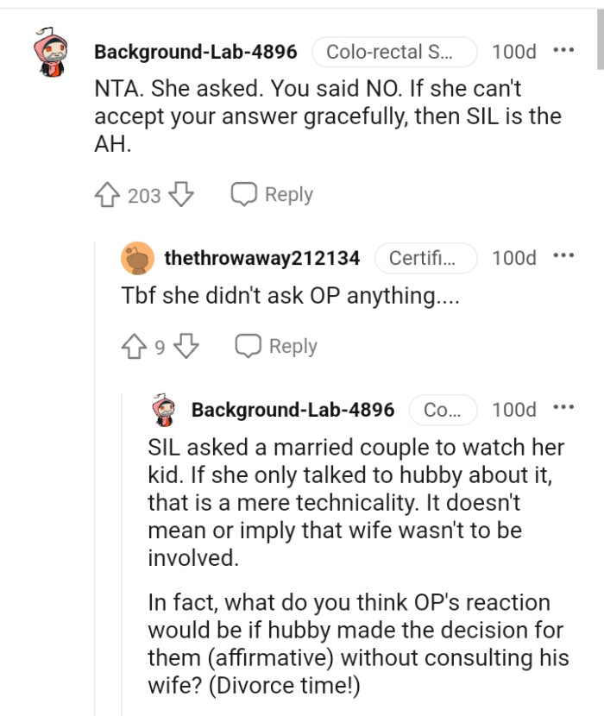Click Background-Lab-4896's snoo avatar

pyautogui.click(x=49, y=52)
